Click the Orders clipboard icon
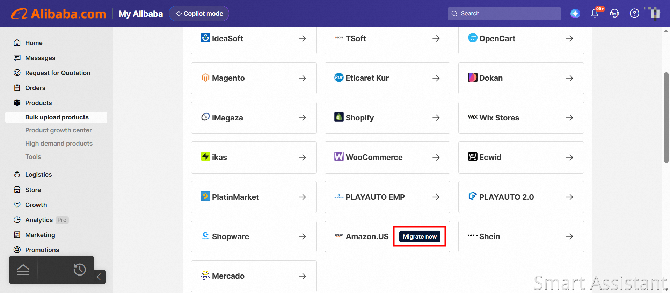670x293 pixels. pos(17,88)
